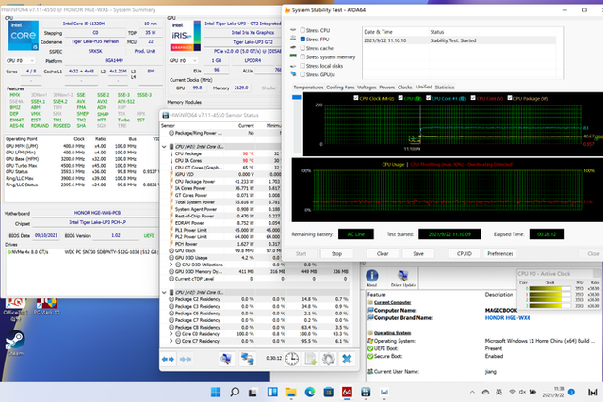603x402 pixels.
Task: Click the Preferences button
Action: pyautogui.click(x=499, y=253)
